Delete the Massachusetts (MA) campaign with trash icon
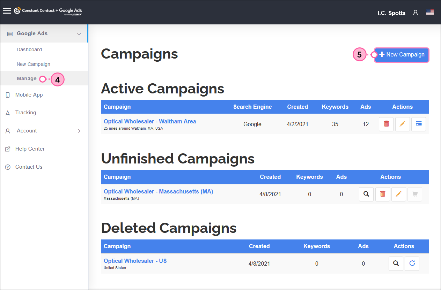 point(383,194)
